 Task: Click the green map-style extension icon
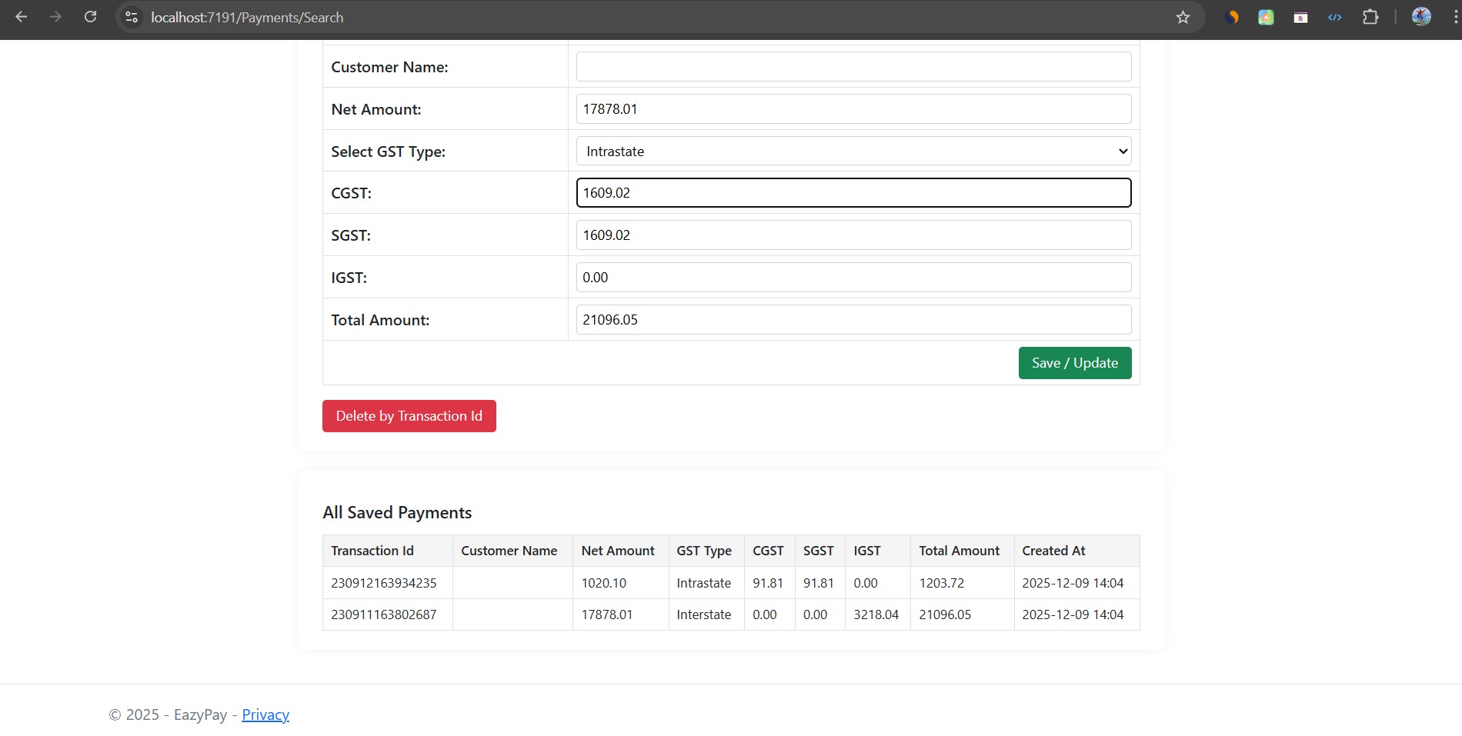click(x=1266, y=17)
